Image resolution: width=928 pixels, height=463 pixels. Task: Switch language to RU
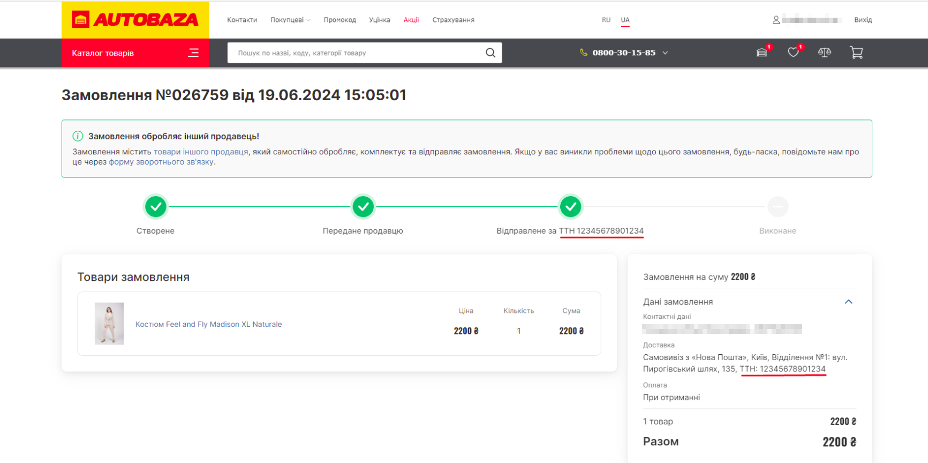(x=606, y=20)
